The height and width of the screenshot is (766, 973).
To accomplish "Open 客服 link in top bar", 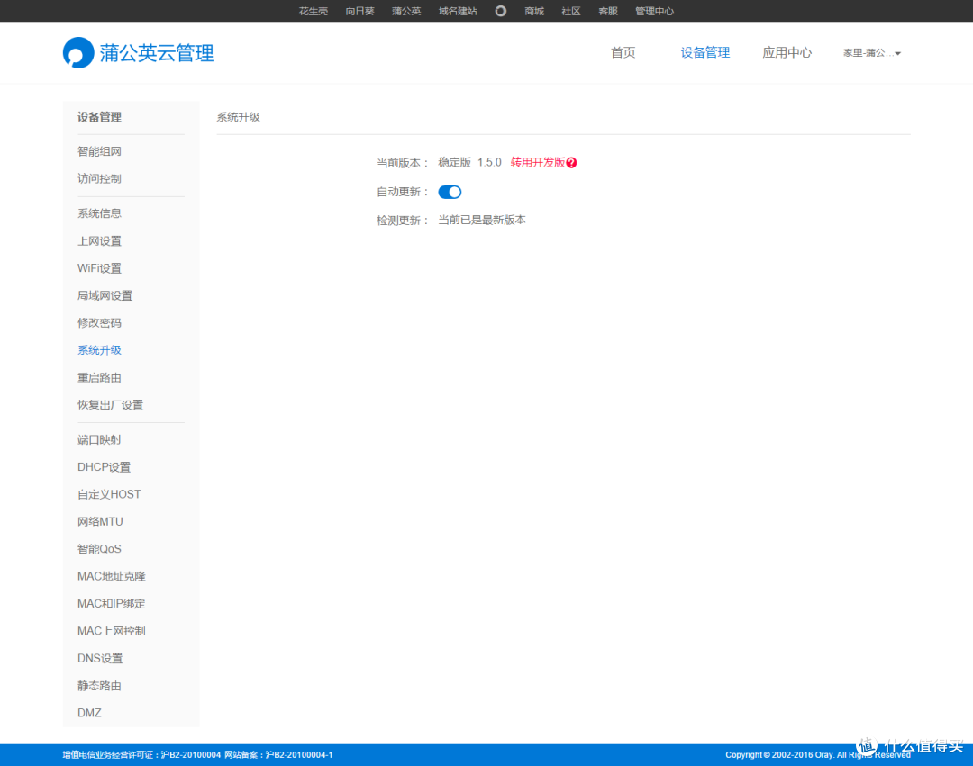I will pos(608,11).
